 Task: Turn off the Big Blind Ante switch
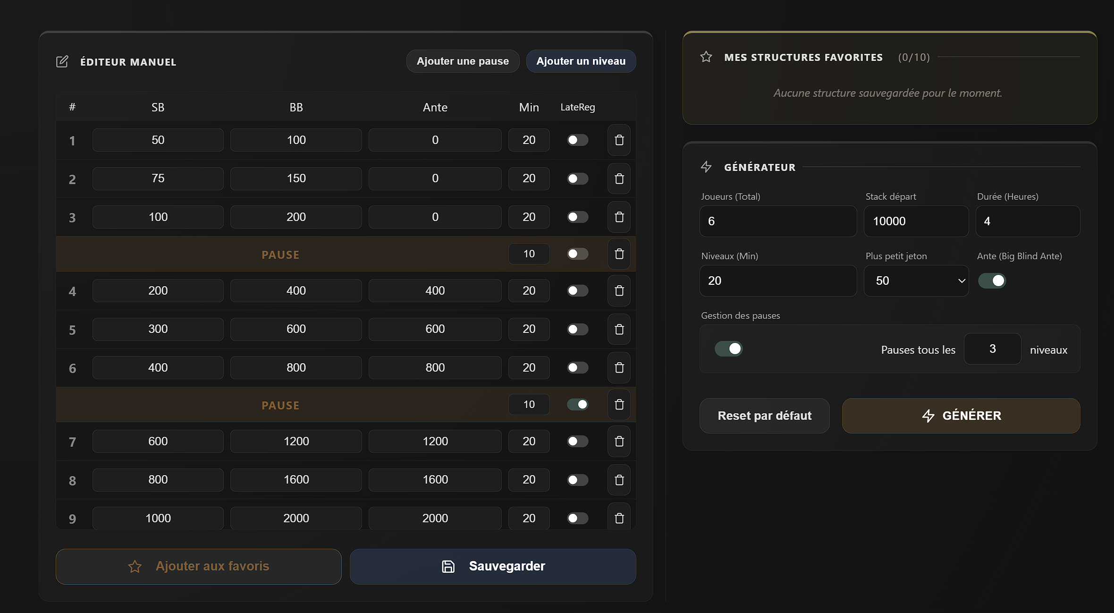[992, 281]
